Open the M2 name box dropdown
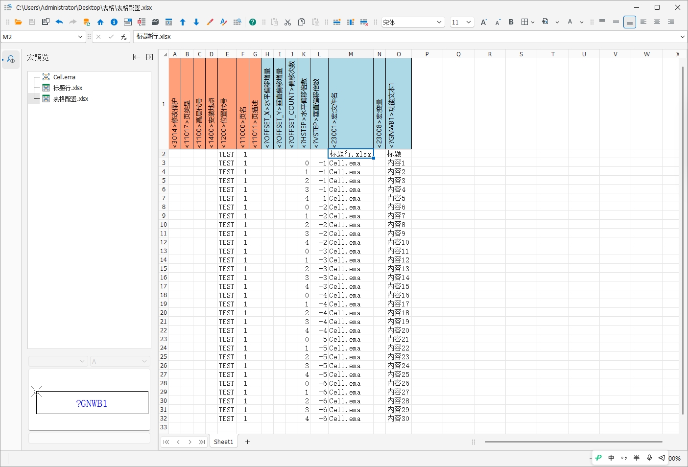The image size is (688, 467). coord(80,37)
